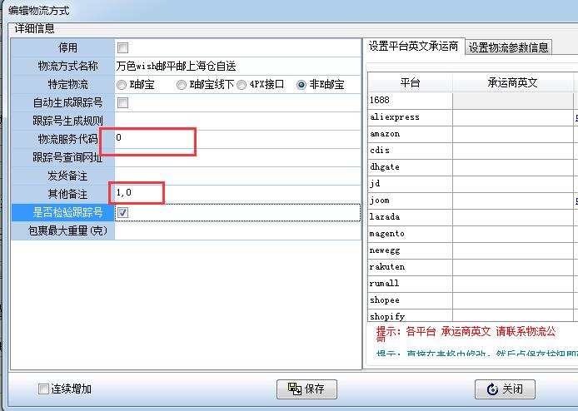Click the 物流服务代码 input field
578x411 pixels.
(237, 139)
